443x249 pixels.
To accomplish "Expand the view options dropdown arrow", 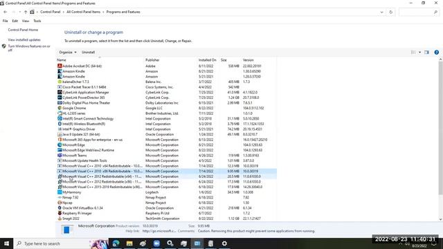I will (x=419, y=53).
